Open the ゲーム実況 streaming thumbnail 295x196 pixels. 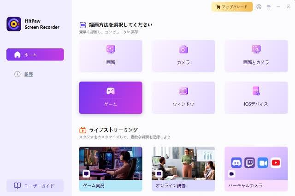[111, 164]
